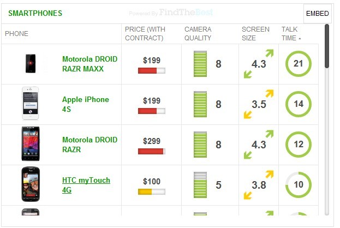
Task: Sort by Screen Size column header
Action: pyautogui.click(x=255, y=33)
